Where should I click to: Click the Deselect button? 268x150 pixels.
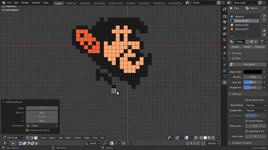coord(260,47)
